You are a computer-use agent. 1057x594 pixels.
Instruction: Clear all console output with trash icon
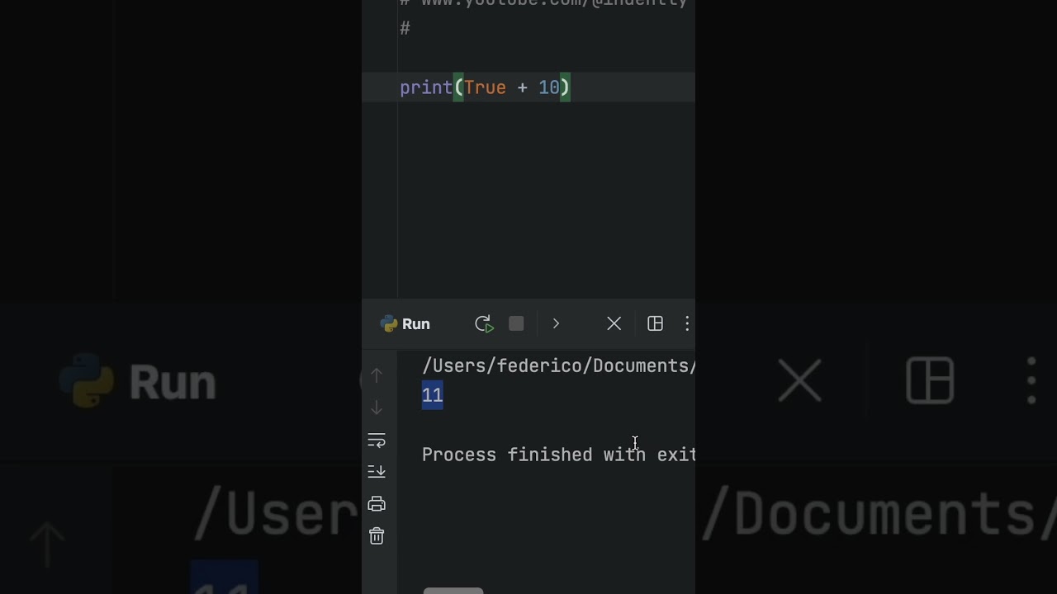click(377, 536)
